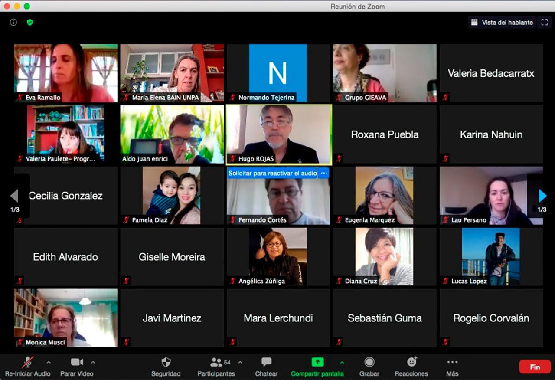Open the Participantes list

pyautogui.click(x=216, y=363)
